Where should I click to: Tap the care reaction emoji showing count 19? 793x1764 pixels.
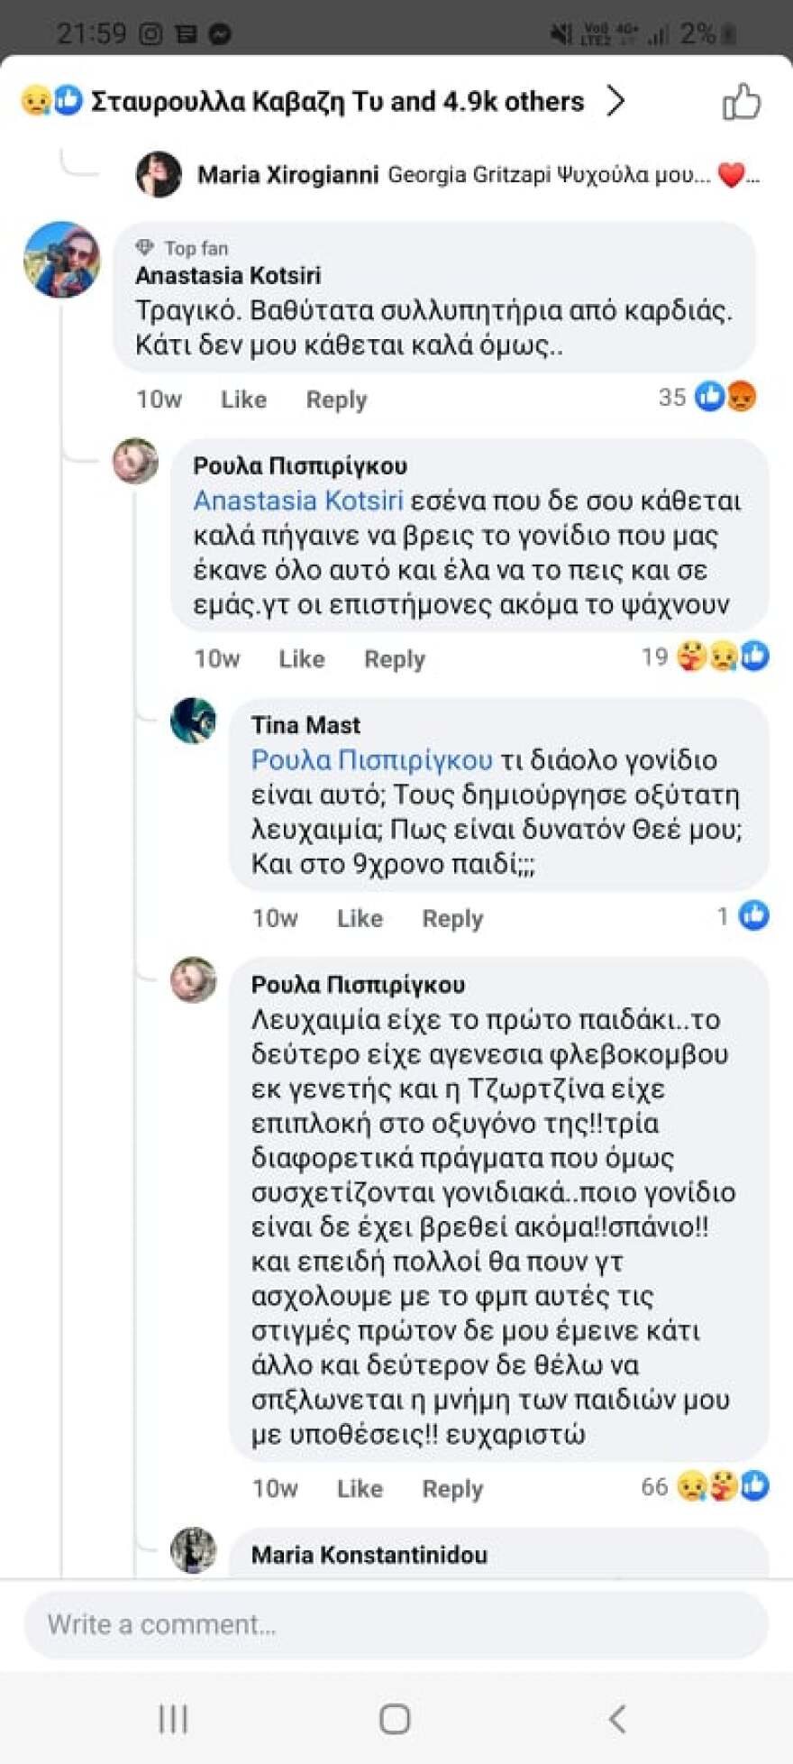(x=691, y=657)
